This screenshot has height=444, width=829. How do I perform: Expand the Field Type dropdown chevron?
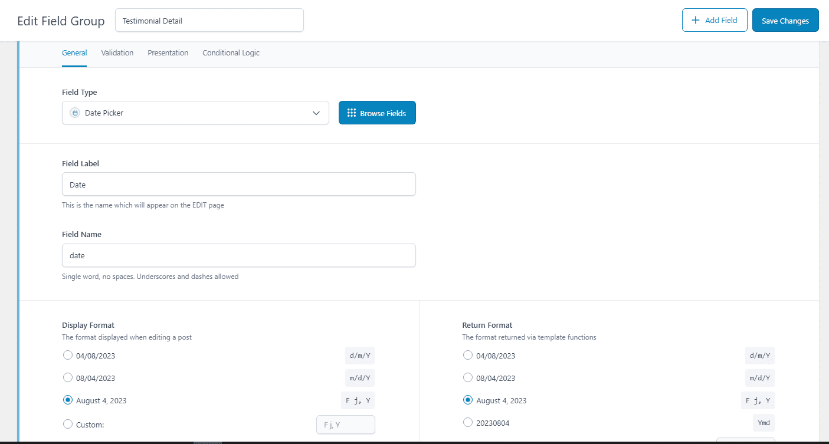coord(316,113)
